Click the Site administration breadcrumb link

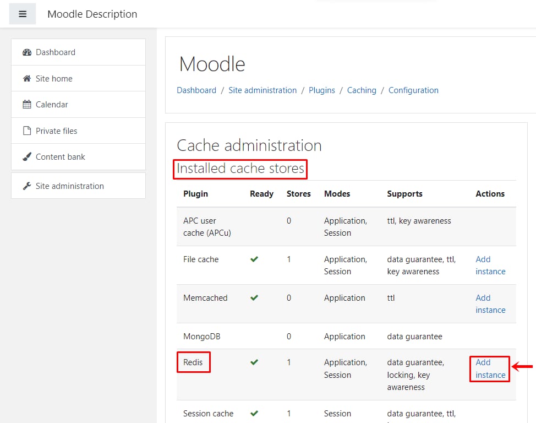pyautogui.click(x=262, y=90)
